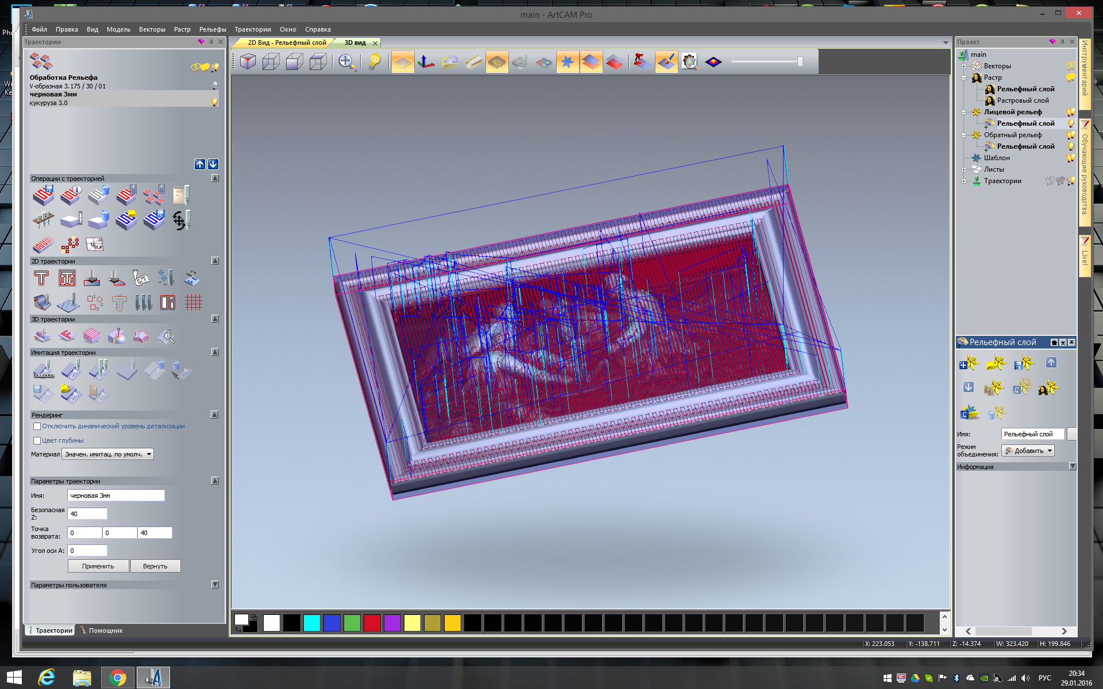Viewport: 1103px width, 689px height.
Task: Switch to '2D Вид - Рельефный слой' tab
Action: click(287, 42)
